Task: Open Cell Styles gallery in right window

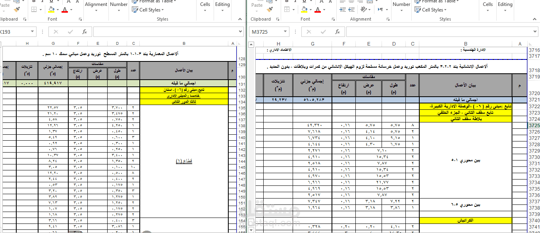Action: point(430,10)
